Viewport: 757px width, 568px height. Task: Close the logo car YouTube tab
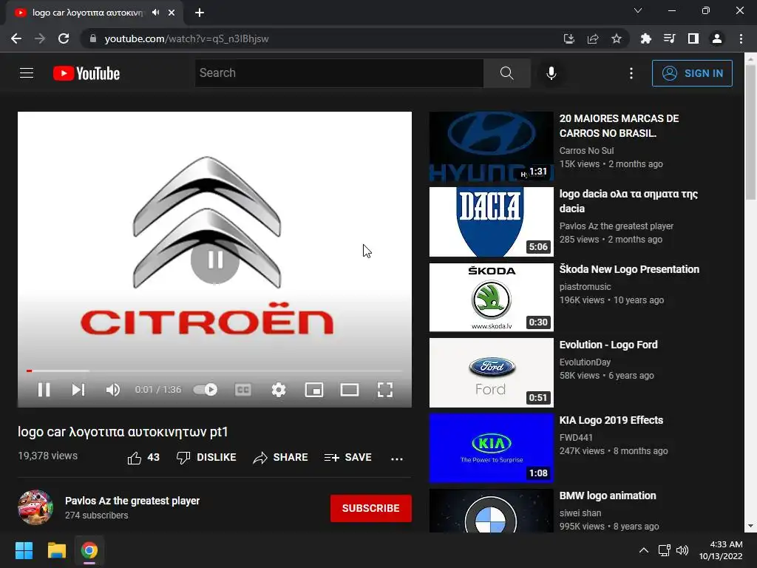click(x=172, y=13)
